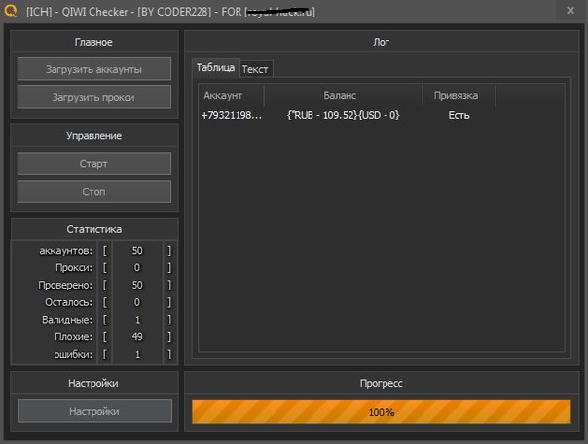This screenshot has height=444, width=588.
Task: Open Настройки via the settings button
Action: pos(94,411)
